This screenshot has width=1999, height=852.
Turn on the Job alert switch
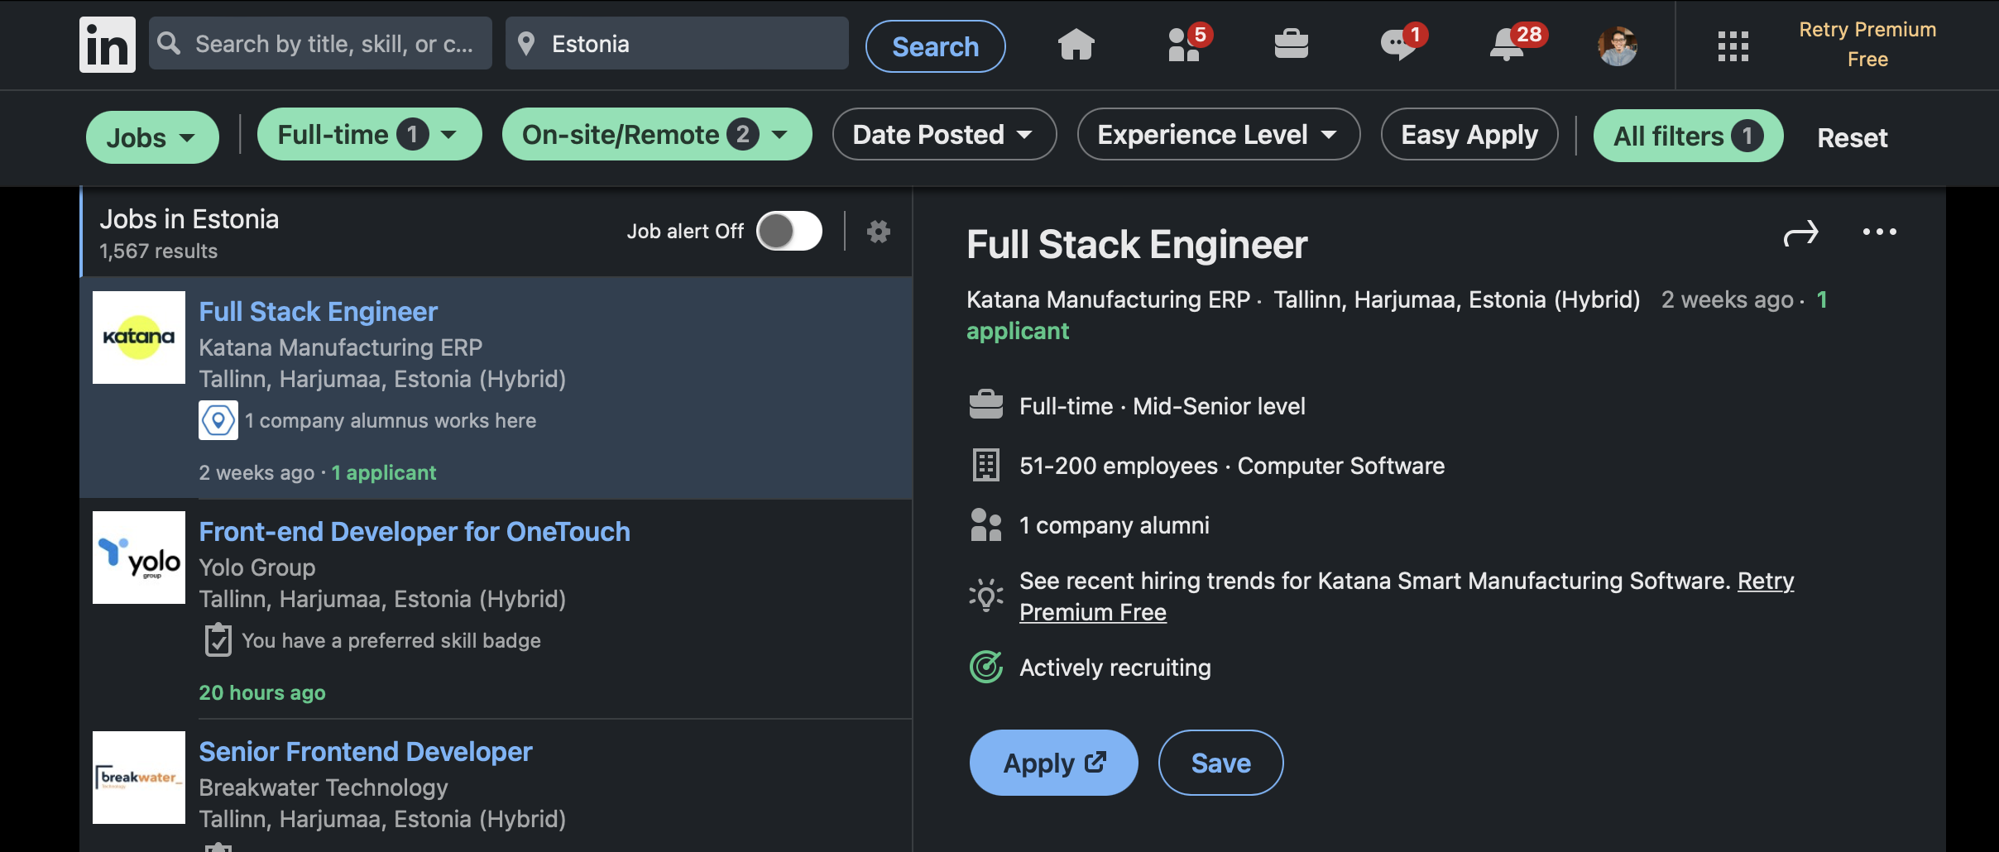click(x=789, y=231)
